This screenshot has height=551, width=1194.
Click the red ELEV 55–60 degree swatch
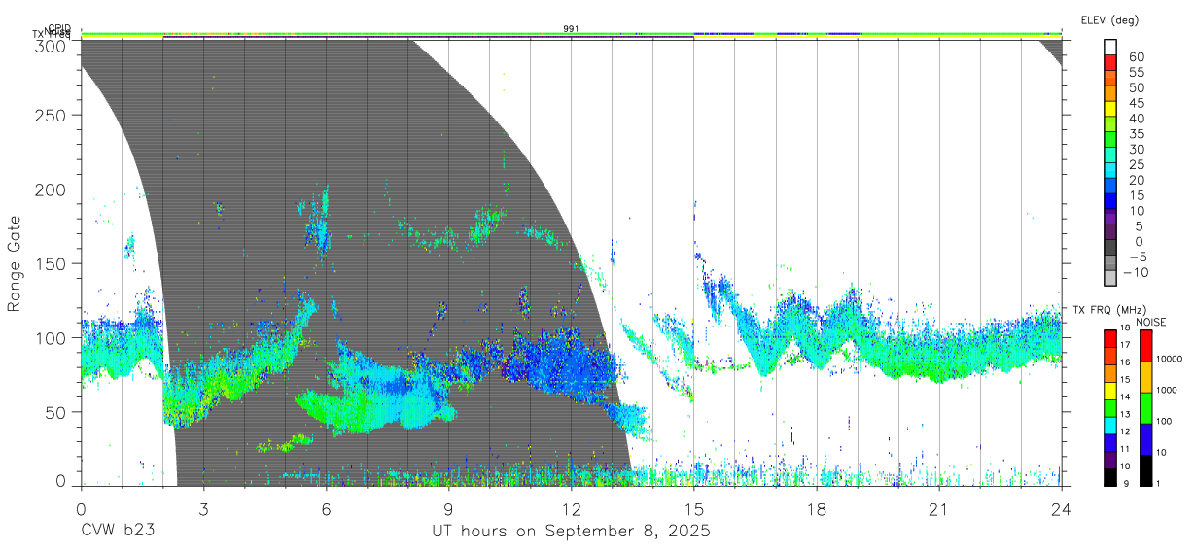[x=1110, y=62]
